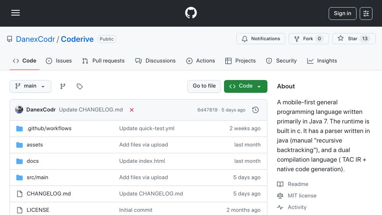Open commit hash 6d47819
This screenshot has height=215, width=382.
207,110
